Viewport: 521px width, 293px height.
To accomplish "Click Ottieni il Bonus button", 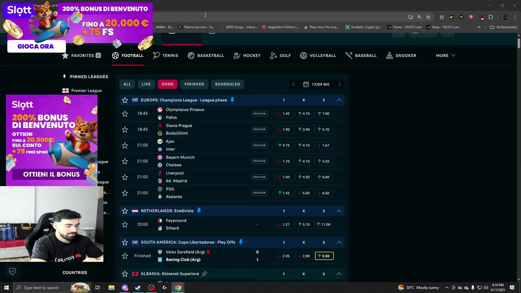I will pos(51,174).
